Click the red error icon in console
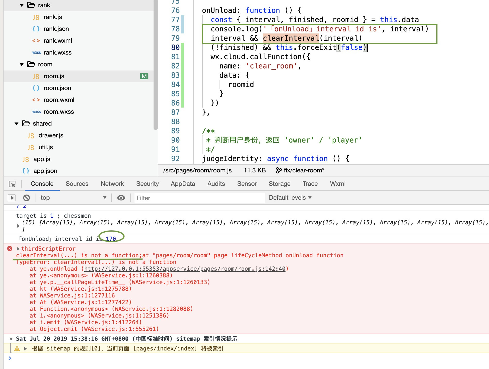This screenshot has width=489, height=369. tap(10, 249)
